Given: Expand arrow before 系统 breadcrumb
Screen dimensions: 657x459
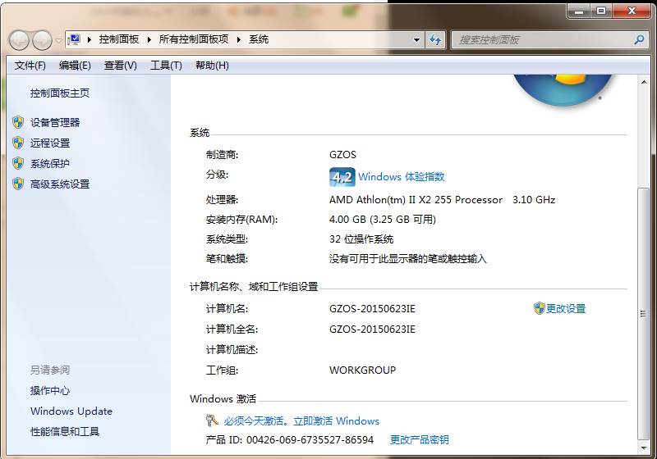Looking at the screenshot, I should tap(238, 39).
